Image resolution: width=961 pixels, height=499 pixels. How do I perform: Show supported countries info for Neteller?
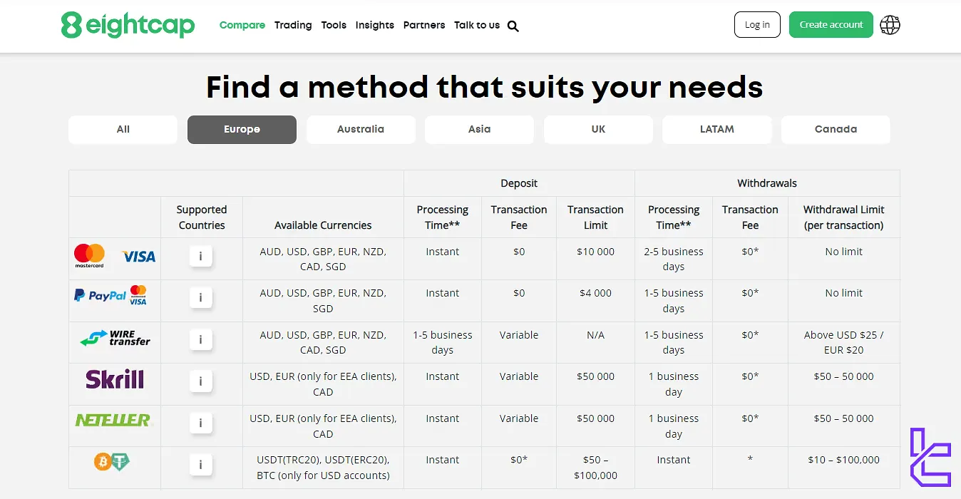pos(201,423)
